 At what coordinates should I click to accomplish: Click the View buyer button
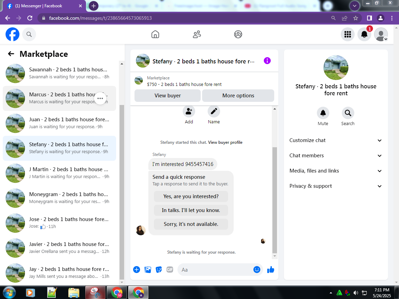(x=167, y=96)
